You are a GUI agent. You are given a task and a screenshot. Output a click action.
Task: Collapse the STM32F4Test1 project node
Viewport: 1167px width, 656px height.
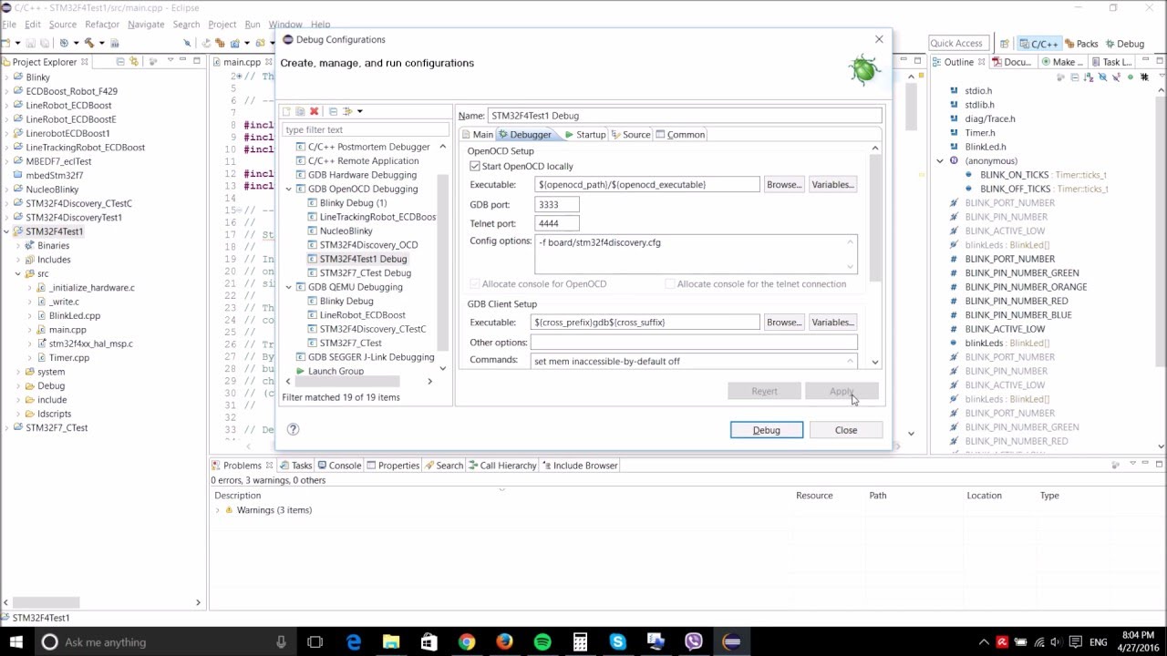pyautogui.click(x=6, y=231)
